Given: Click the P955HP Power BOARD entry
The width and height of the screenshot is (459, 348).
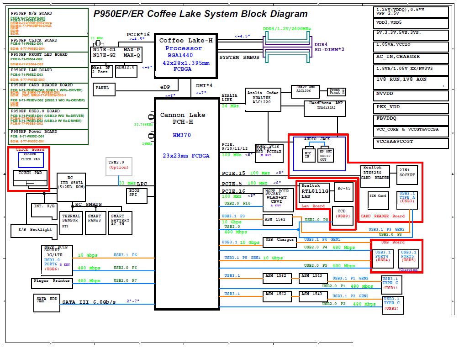Looking at the screenshot, I should tap(48, 137).
